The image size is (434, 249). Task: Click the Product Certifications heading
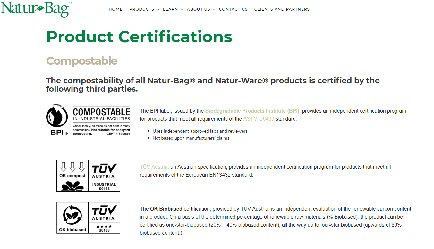point(139,36)
